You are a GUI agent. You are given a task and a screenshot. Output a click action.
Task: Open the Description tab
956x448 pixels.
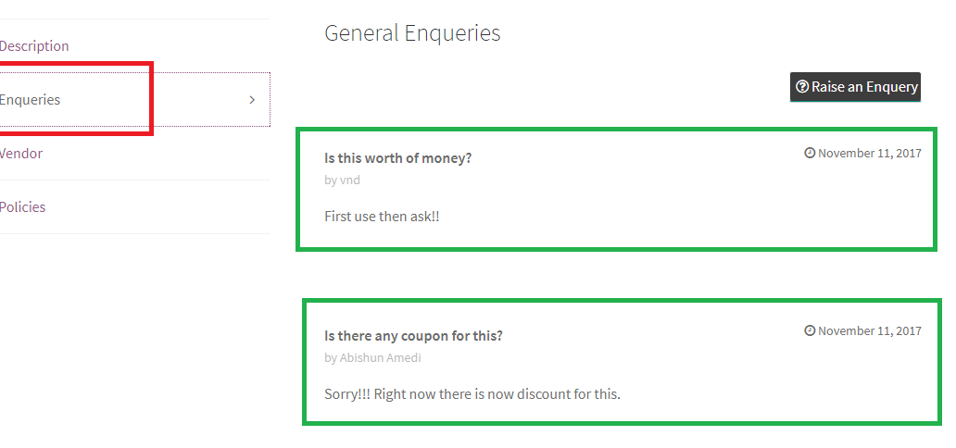(x=34, y=45)
